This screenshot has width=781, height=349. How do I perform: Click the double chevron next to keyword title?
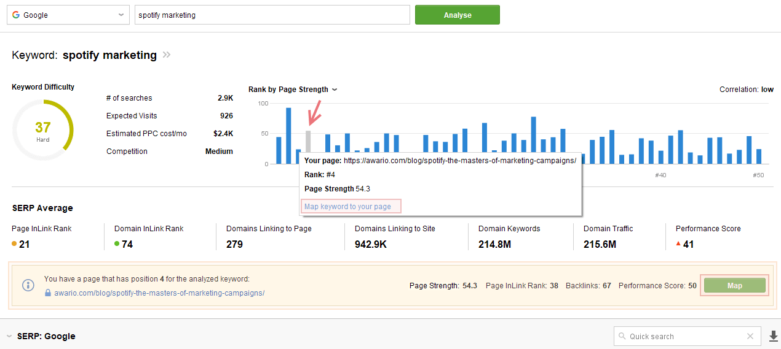tap(167, 55)
